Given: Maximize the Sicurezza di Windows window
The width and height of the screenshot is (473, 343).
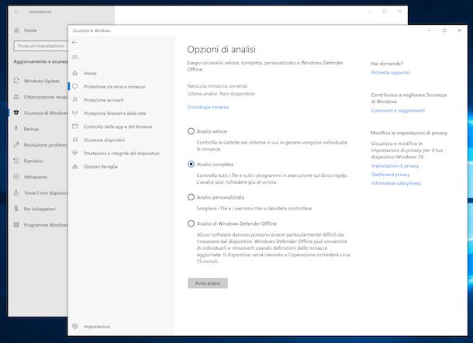Looking at the screenshot, I should coord(444,30).
